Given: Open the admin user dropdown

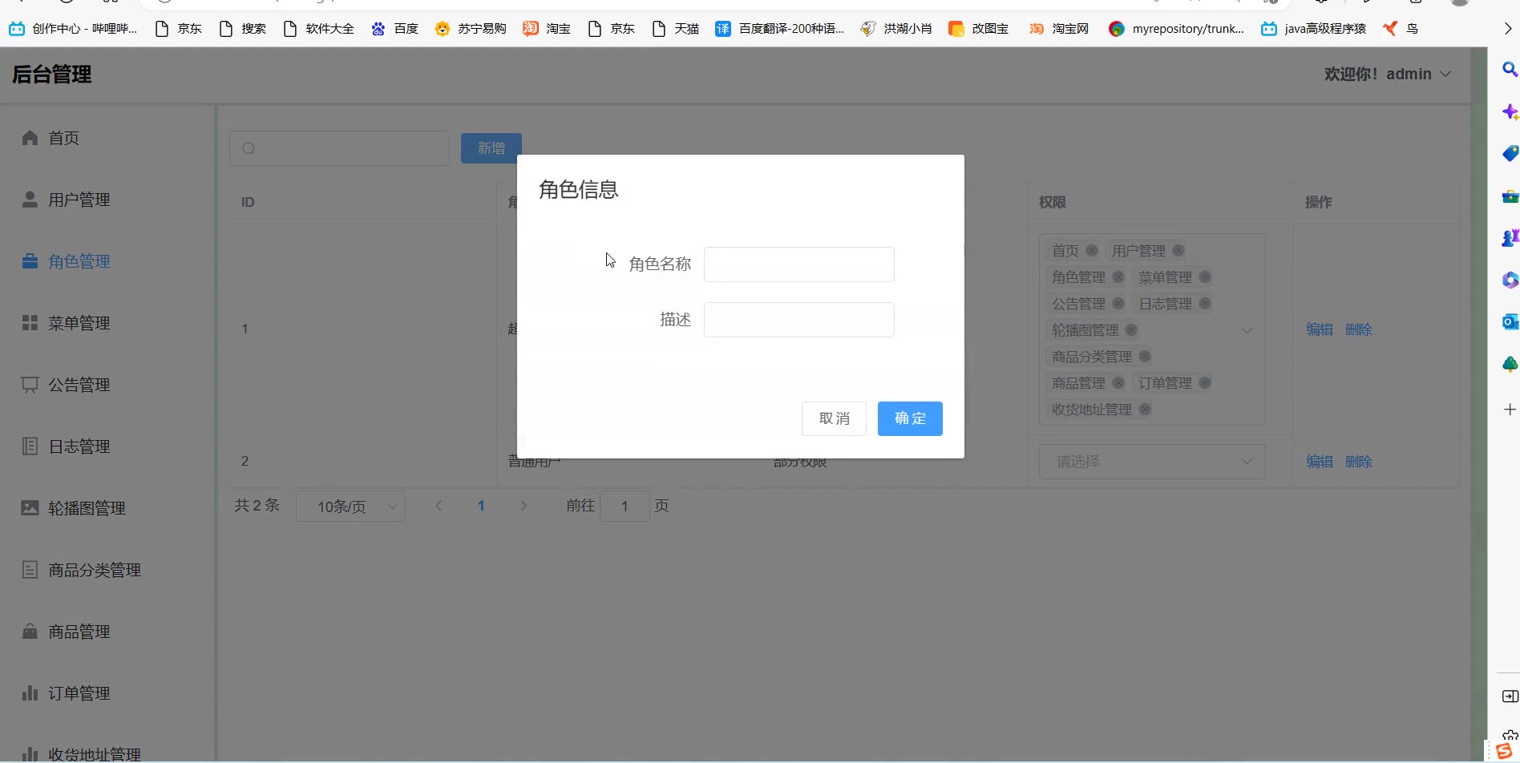Looking at the screenshot, I should click(1388, 74).
